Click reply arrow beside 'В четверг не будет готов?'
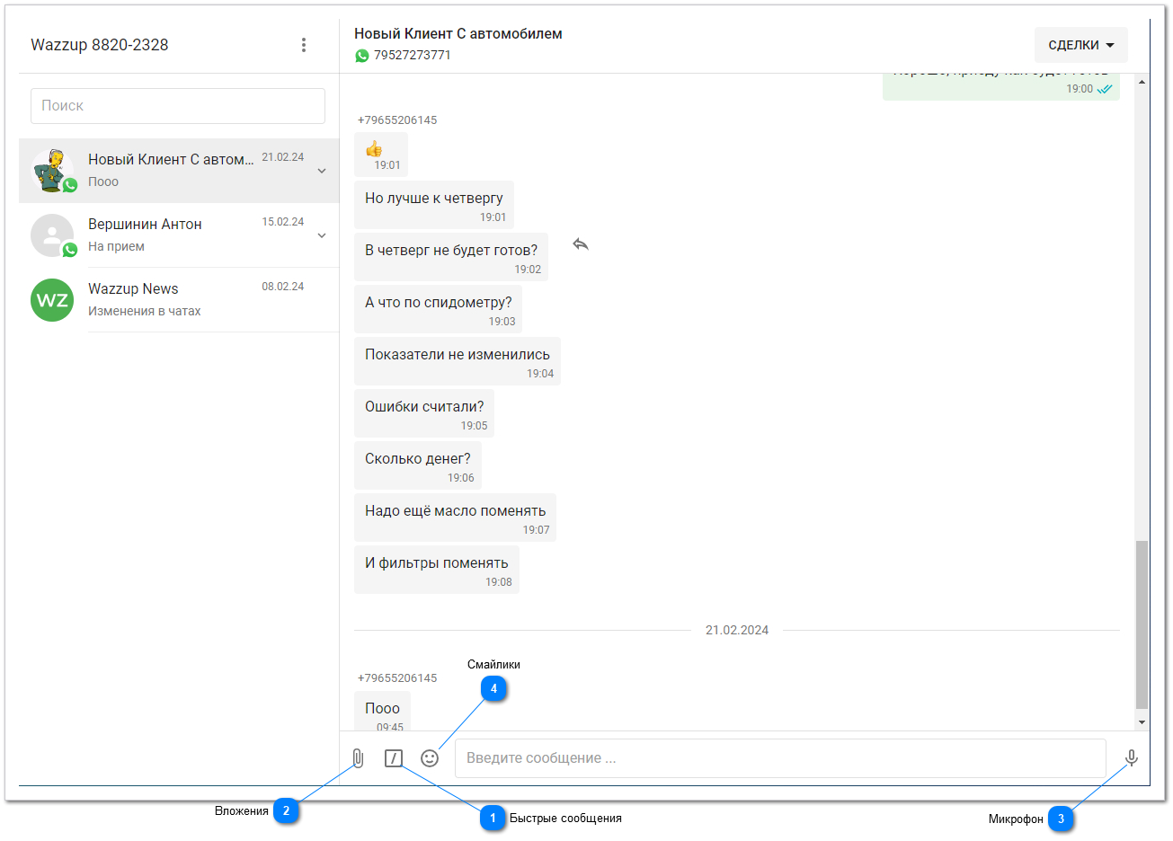 [581, 244]
